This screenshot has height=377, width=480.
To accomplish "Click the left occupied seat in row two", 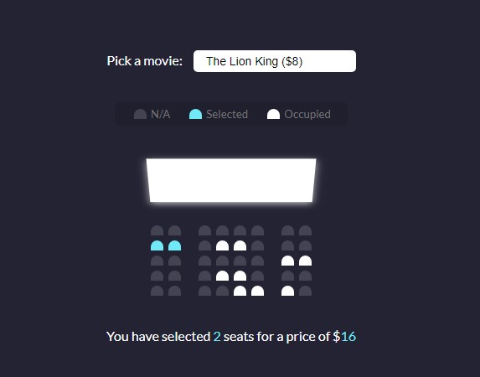I will click(222, 245).
